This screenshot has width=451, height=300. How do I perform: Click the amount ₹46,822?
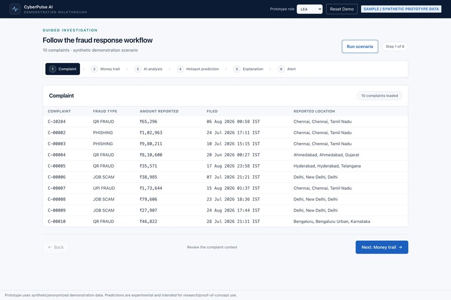click(148, 221)
